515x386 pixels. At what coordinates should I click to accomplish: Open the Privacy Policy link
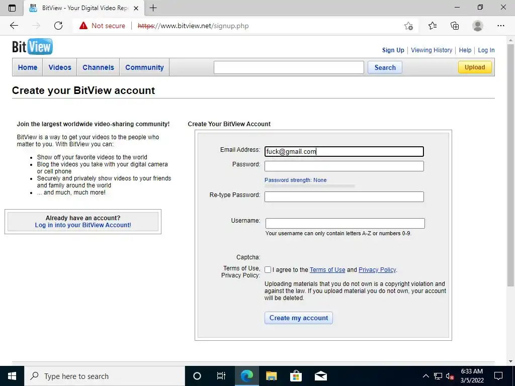click(x=377, y=270)
